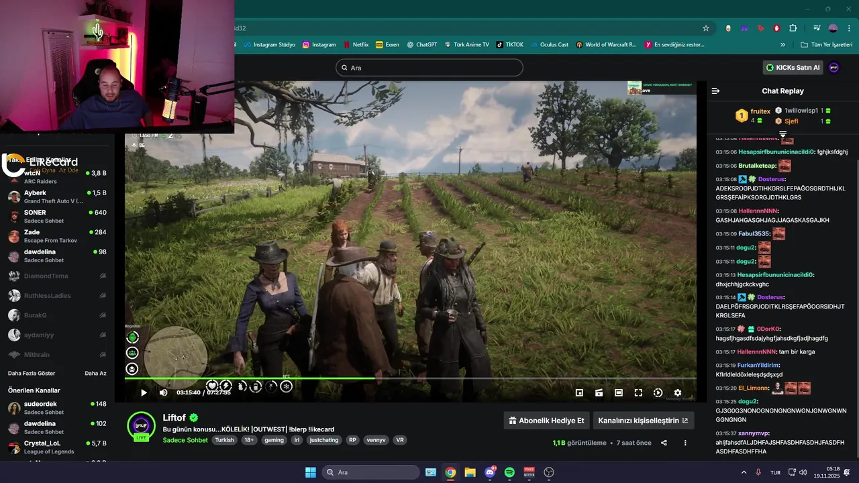The image size is (859, 483).
Task: Open Spotify from the taskbar
Action: [x=509, y=472]
